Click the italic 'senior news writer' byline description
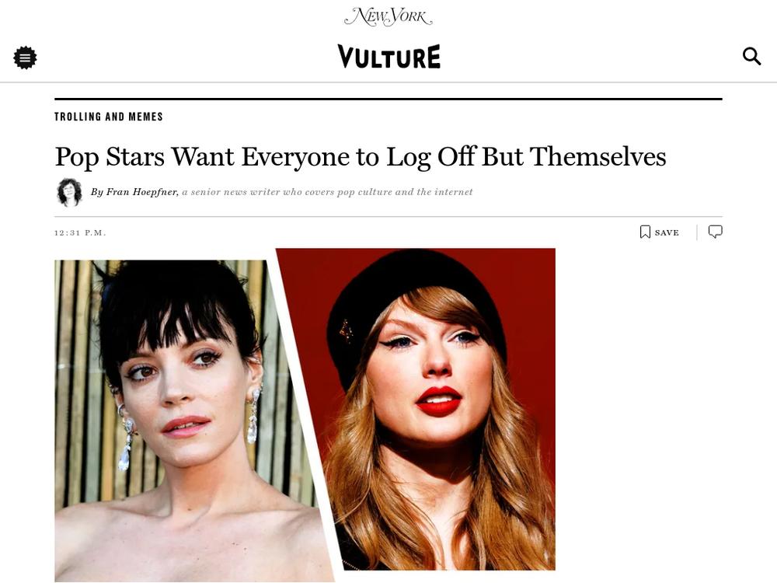 pyautogui.click(x=328, y=192)
